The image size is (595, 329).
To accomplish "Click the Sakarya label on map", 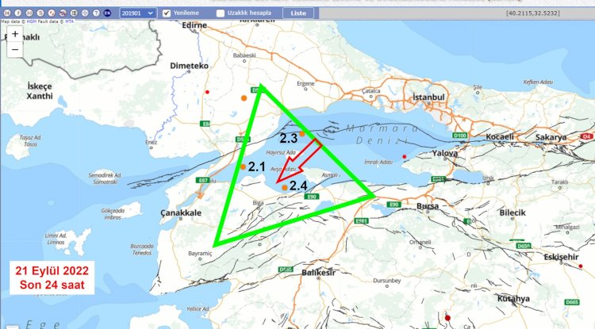I will [551, 138].
